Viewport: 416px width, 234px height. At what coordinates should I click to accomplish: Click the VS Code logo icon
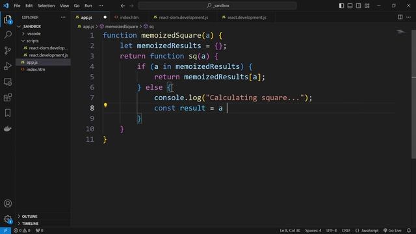[x=6, y=5]
